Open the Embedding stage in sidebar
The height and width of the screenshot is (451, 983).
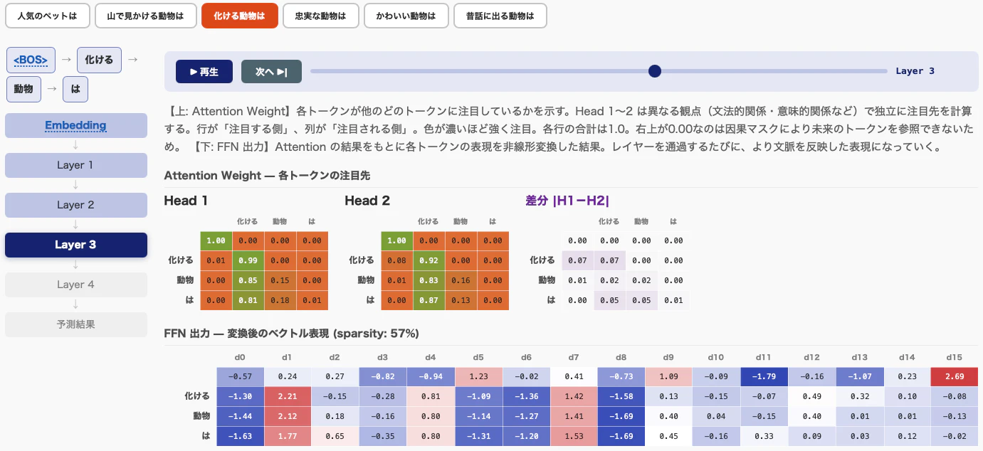(x=76, y=125)
